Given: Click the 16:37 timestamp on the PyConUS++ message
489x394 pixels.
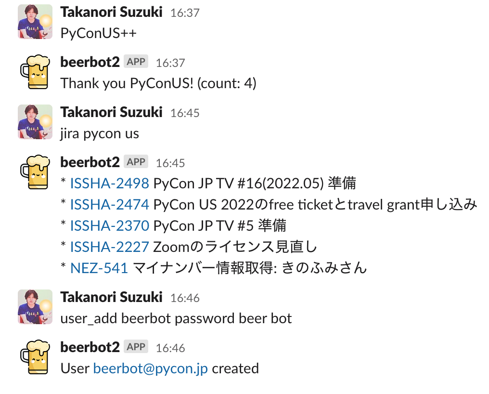Looking at the screenshot, I should coord(185,13).
